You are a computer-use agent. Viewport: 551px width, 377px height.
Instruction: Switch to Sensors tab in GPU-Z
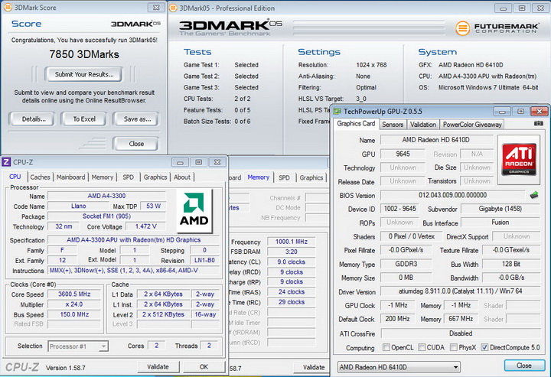[x=393, y=125]
